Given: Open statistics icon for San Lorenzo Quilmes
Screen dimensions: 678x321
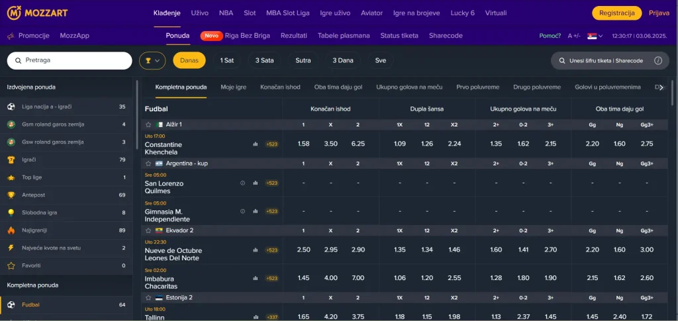Looking at the screenshot, I should pos(255,183).
